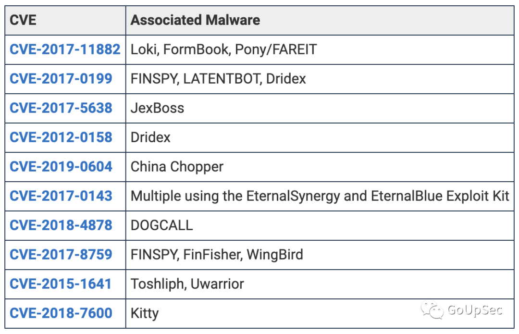The height and width of the screenshot is (334, 519).
Task: Open the CVE-2019-0604 entry link
Action: (x=61, y=166)
